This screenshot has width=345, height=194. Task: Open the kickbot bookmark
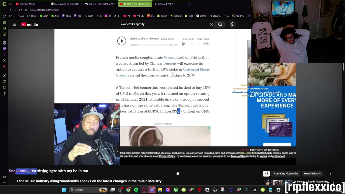[x=176, y=16]
